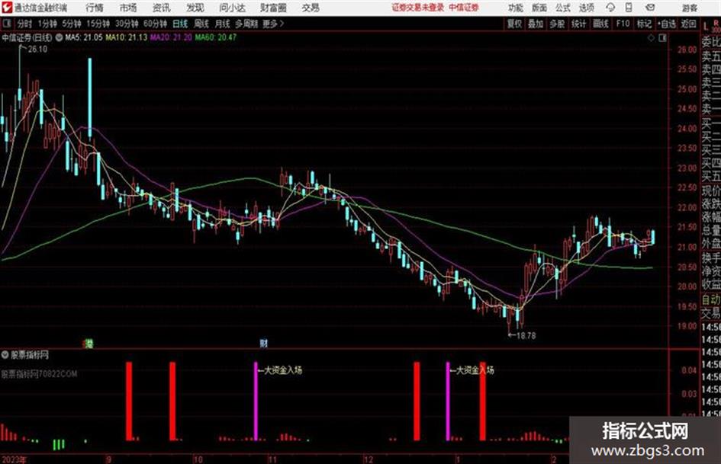Click the 多股 multi-stock toolbar button
This screenshot has width=721, height=464.
[x=557, y=24]
